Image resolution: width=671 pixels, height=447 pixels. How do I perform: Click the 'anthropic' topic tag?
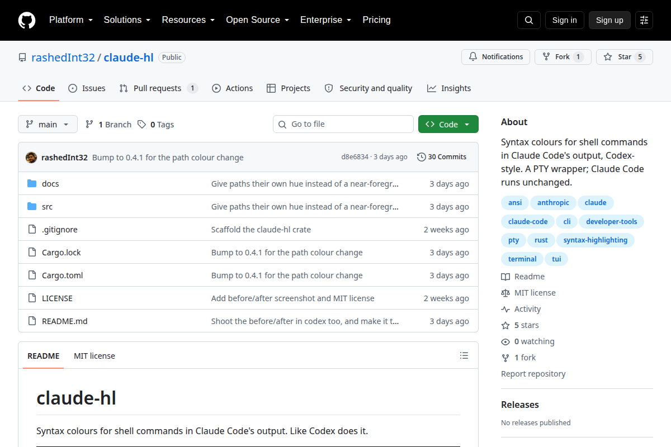tap(554, 203)
